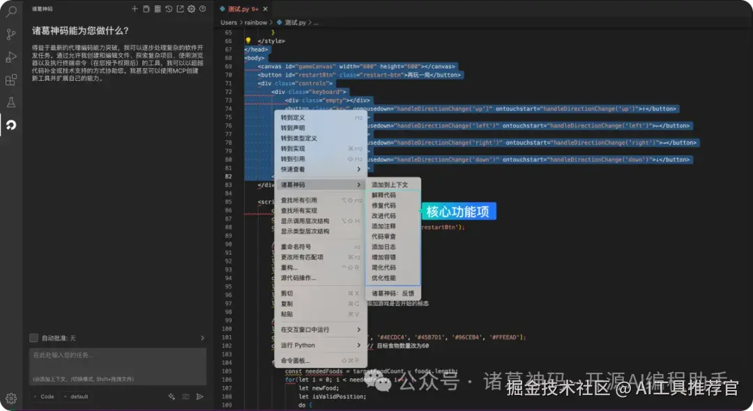Open the default model dropdown

[77, 396]
